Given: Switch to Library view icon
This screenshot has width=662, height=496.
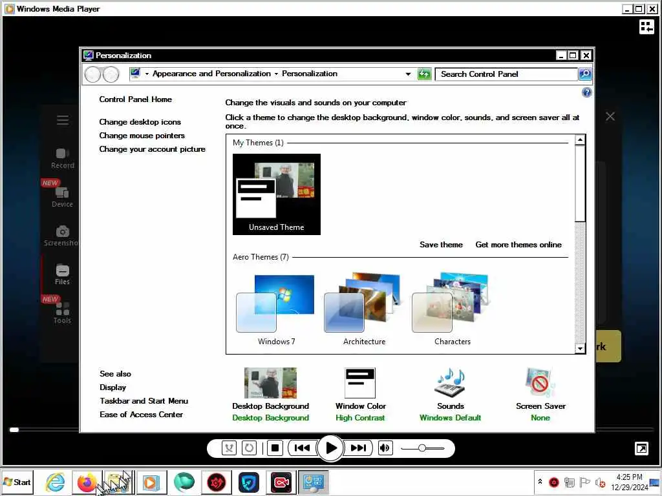Looking at the screenshot, I should click(x=646, y=26).
